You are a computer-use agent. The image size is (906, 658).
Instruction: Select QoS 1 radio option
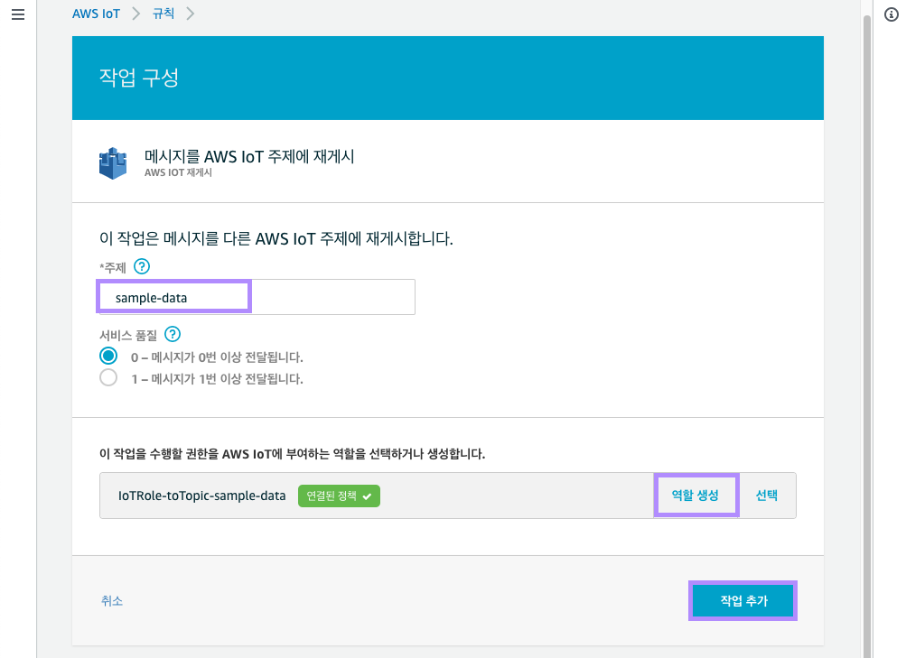[108, 378]
